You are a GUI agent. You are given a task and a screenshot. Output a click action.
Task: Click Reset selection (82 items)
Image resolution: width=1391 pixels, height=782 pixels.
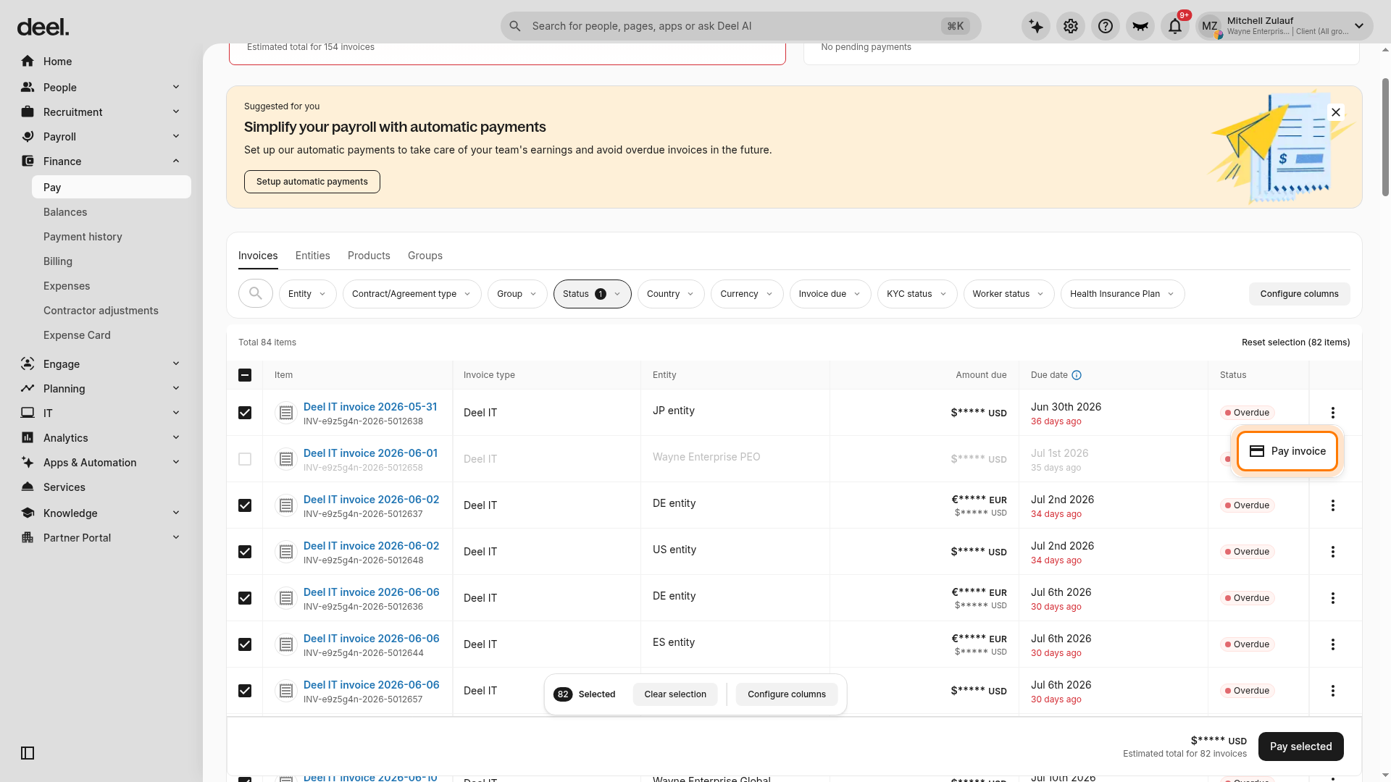click(1296, 342)
